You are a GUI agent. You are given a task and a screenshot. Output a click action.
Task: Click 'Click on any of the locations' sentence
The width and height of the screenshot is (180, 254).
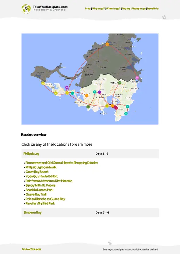click(x=57, y=144)
